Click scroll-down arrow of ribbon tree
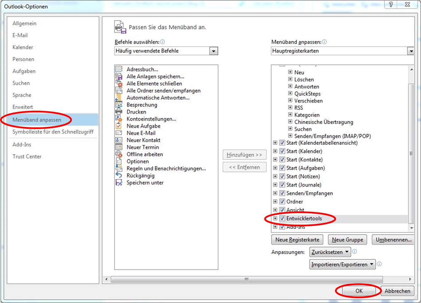Image resolution: width=421 pixels, height=303 pixels. [x=411, y=228]
